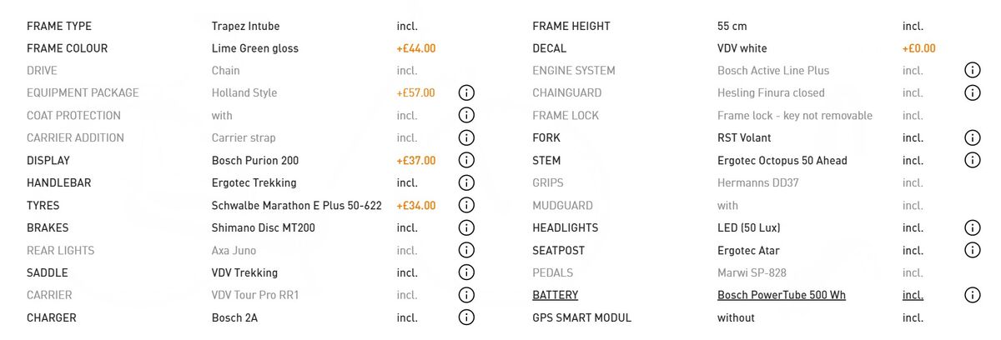
Task: Select the BATTERY option label
Action: [x=555, y=295]
